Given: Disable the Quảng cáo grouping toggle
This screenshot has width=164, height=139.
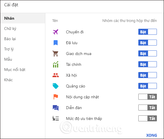Looking at the screenshot, I should click(x=147, y=86).
